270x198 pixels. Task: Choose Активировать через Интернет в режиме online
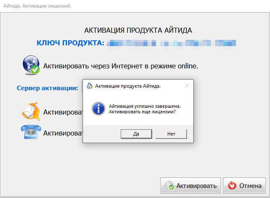[121, 66]
